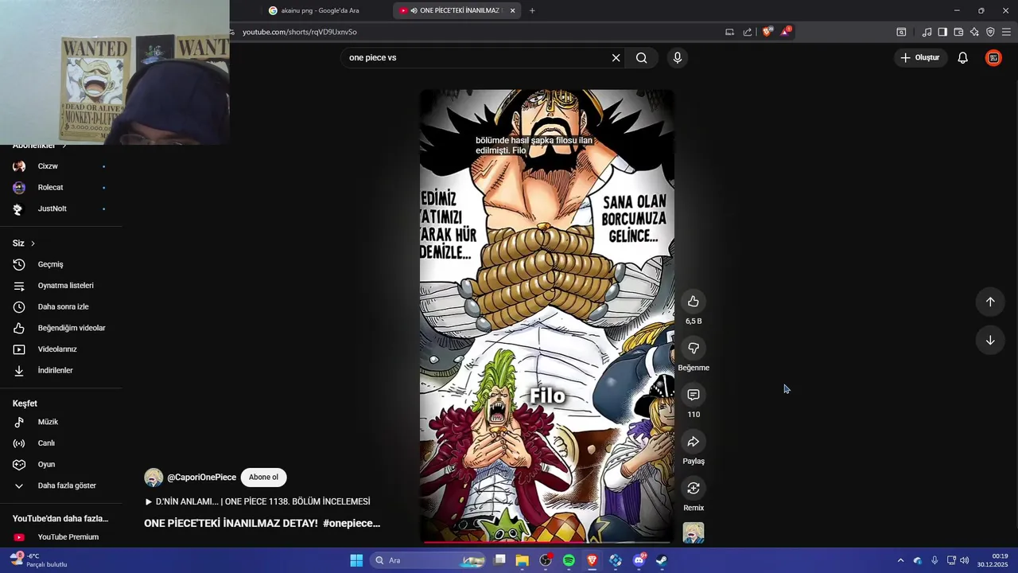The image size is (1018, 573).
Task: Expand the Siz section chevron
Action: click(33, 244)
